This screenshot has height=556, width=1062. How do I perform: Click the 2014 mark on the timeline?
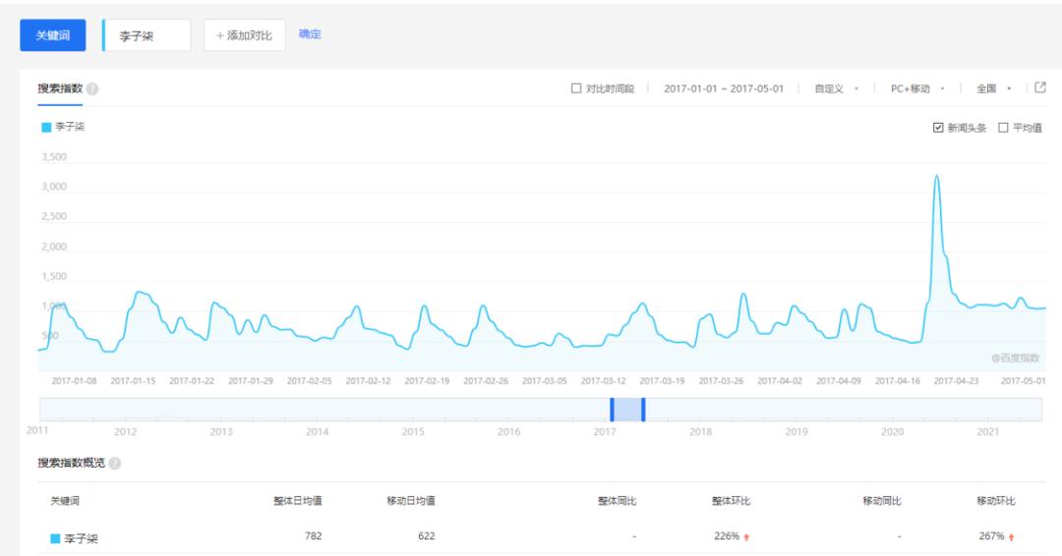pyautogui.click(x=317, y=431)
